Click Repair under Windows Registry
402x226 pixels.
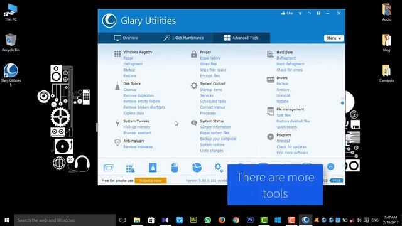[128, 58]
